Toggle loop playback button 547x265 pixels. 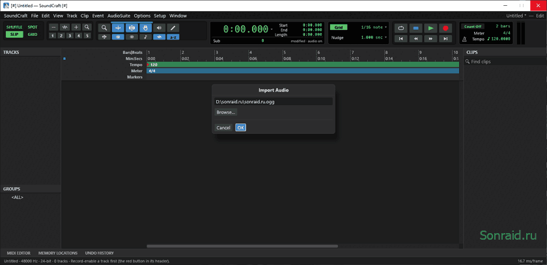[401, 28]
